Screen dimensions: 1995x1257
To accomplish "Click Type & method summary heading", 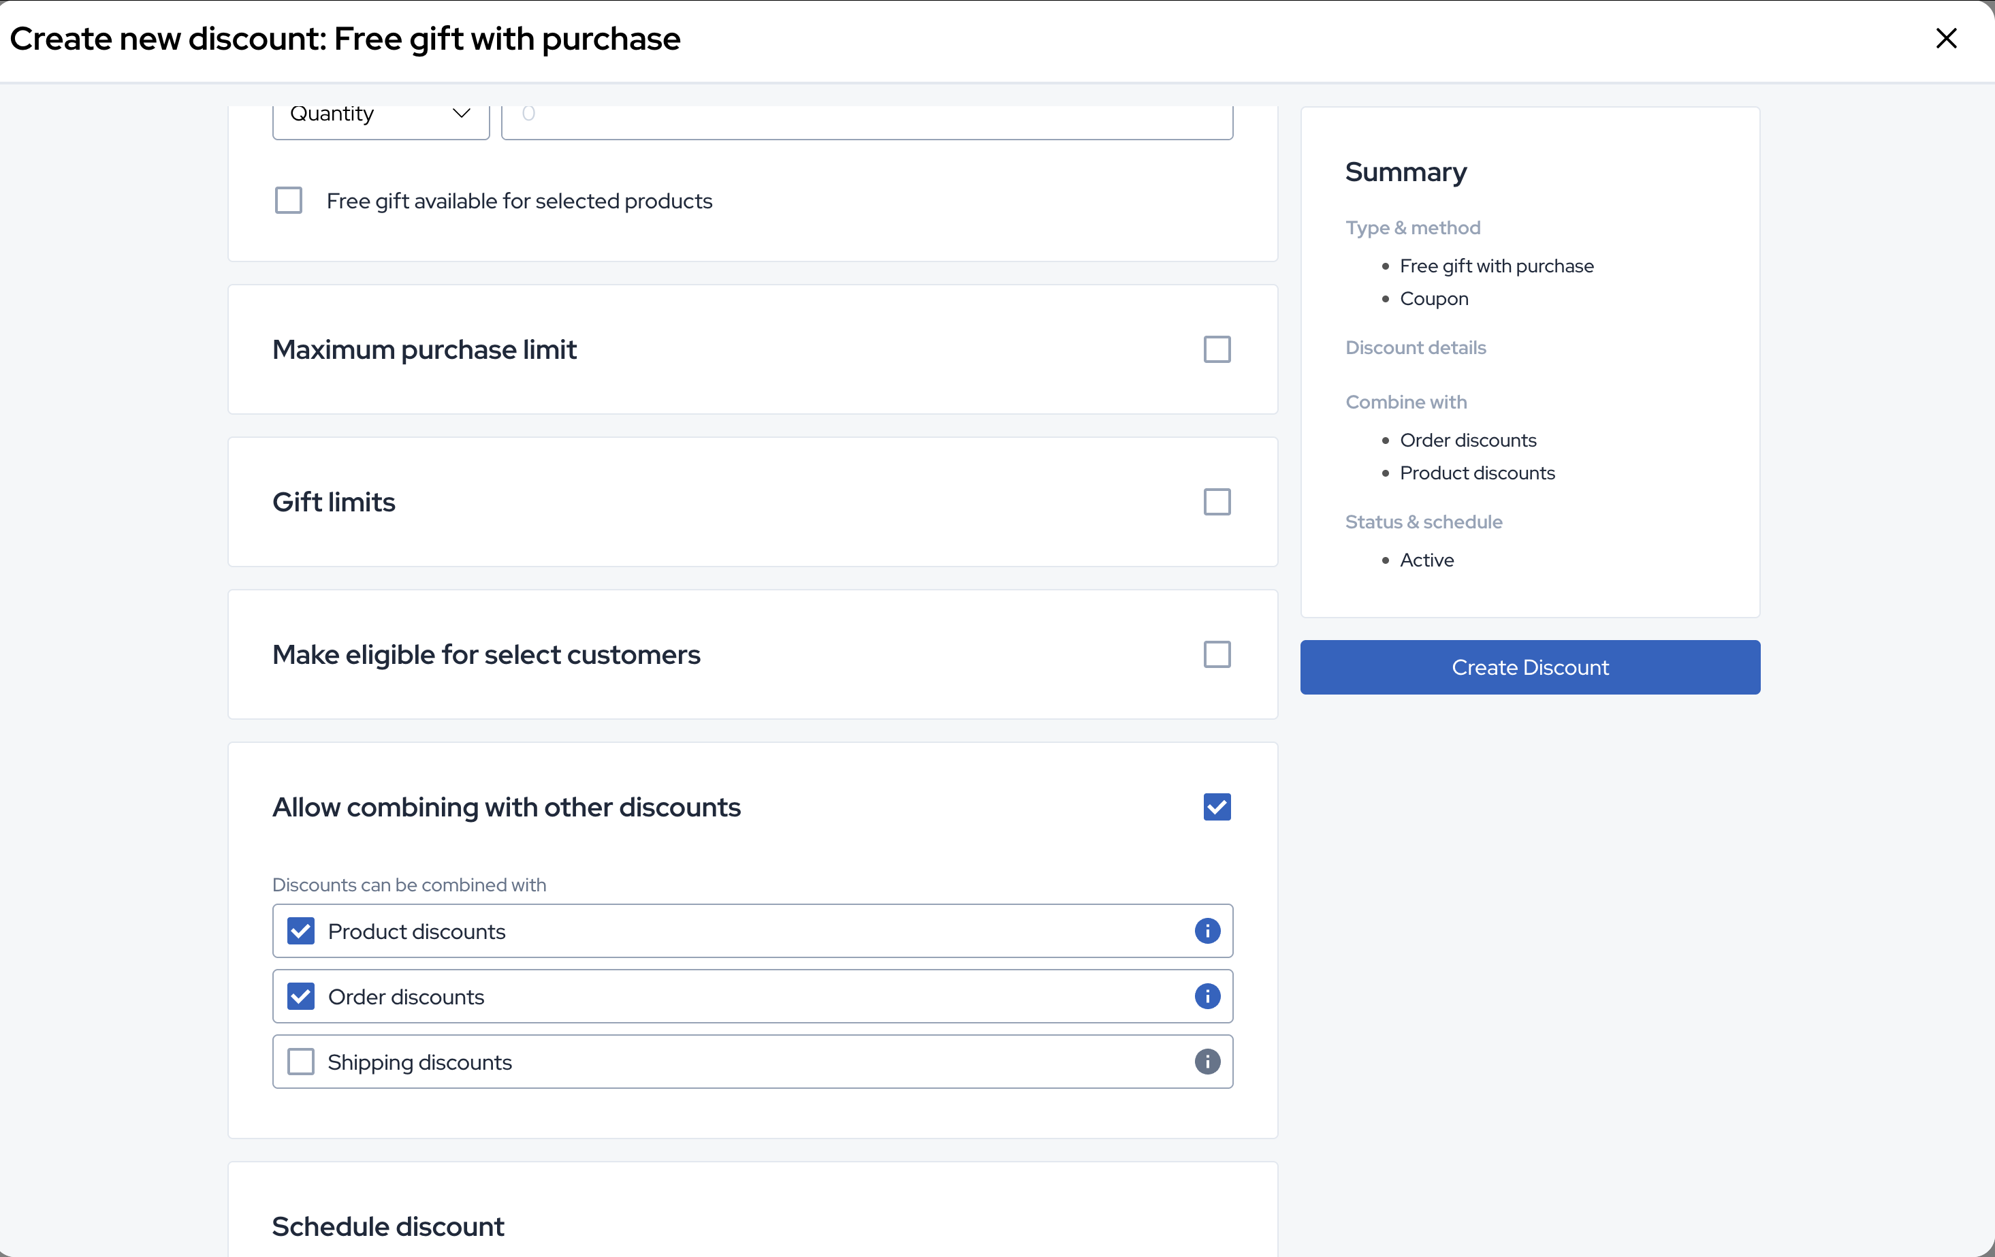I will pyautogui.click(x=1413, y=228).
